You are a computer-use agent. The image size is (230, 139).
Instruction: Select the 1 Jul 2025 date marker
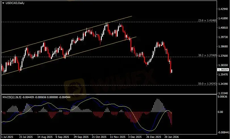pos(7,136)
